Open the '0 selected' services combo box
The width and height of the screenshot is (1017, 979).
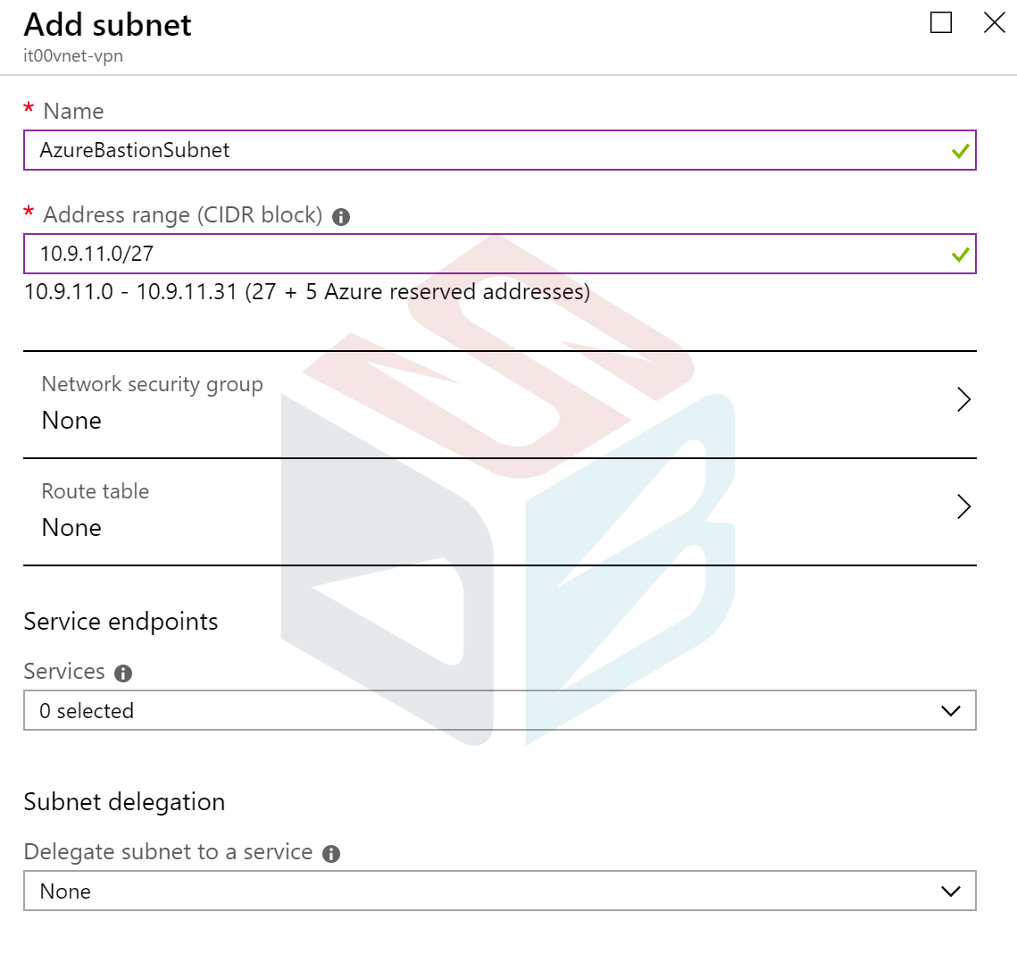click(499, 710)
